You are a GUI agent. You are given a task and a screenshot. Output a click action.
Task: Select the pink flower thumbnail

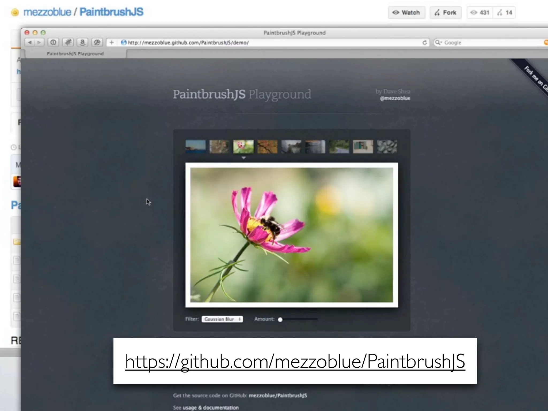(243, 146)
